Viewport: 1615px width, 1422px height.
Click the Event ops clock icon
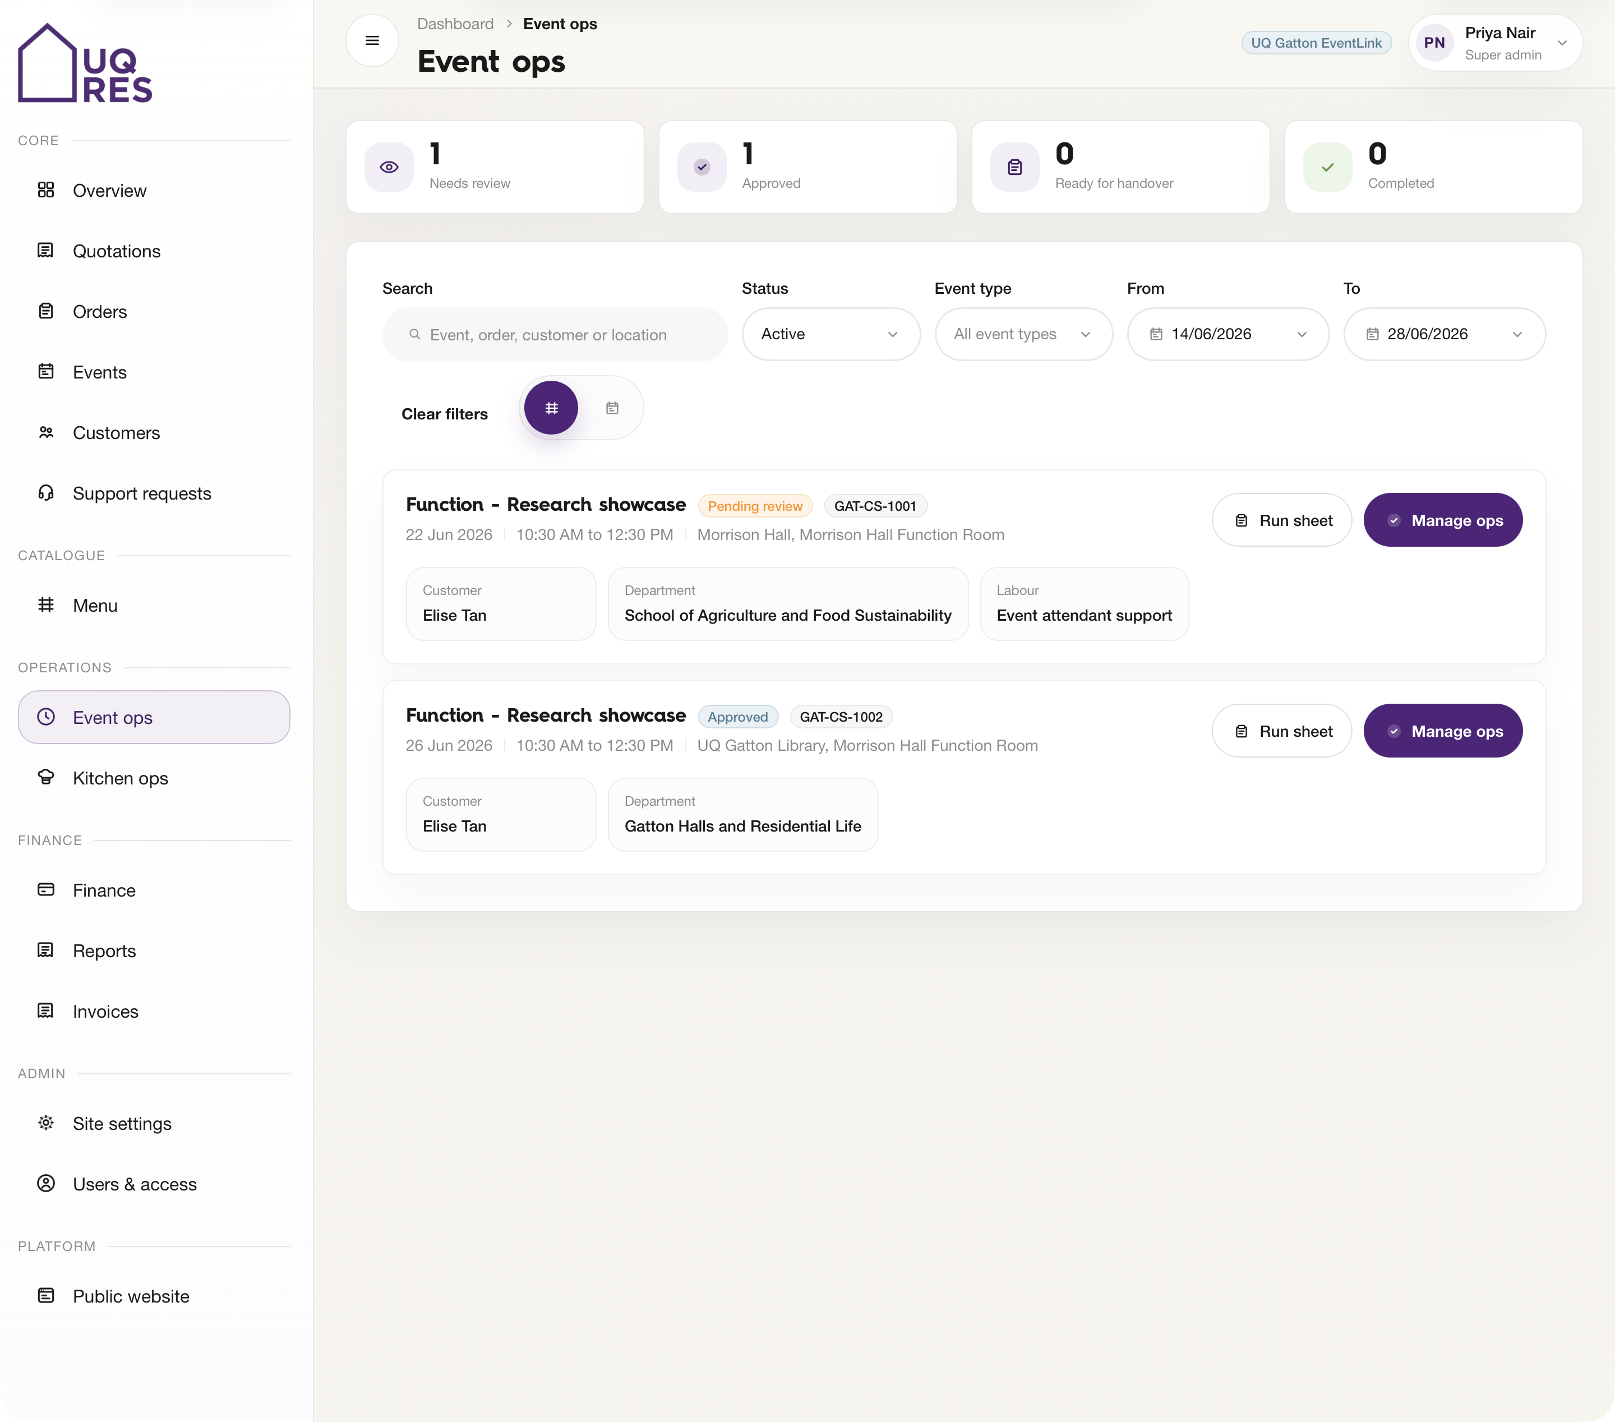tap(46, 717)
